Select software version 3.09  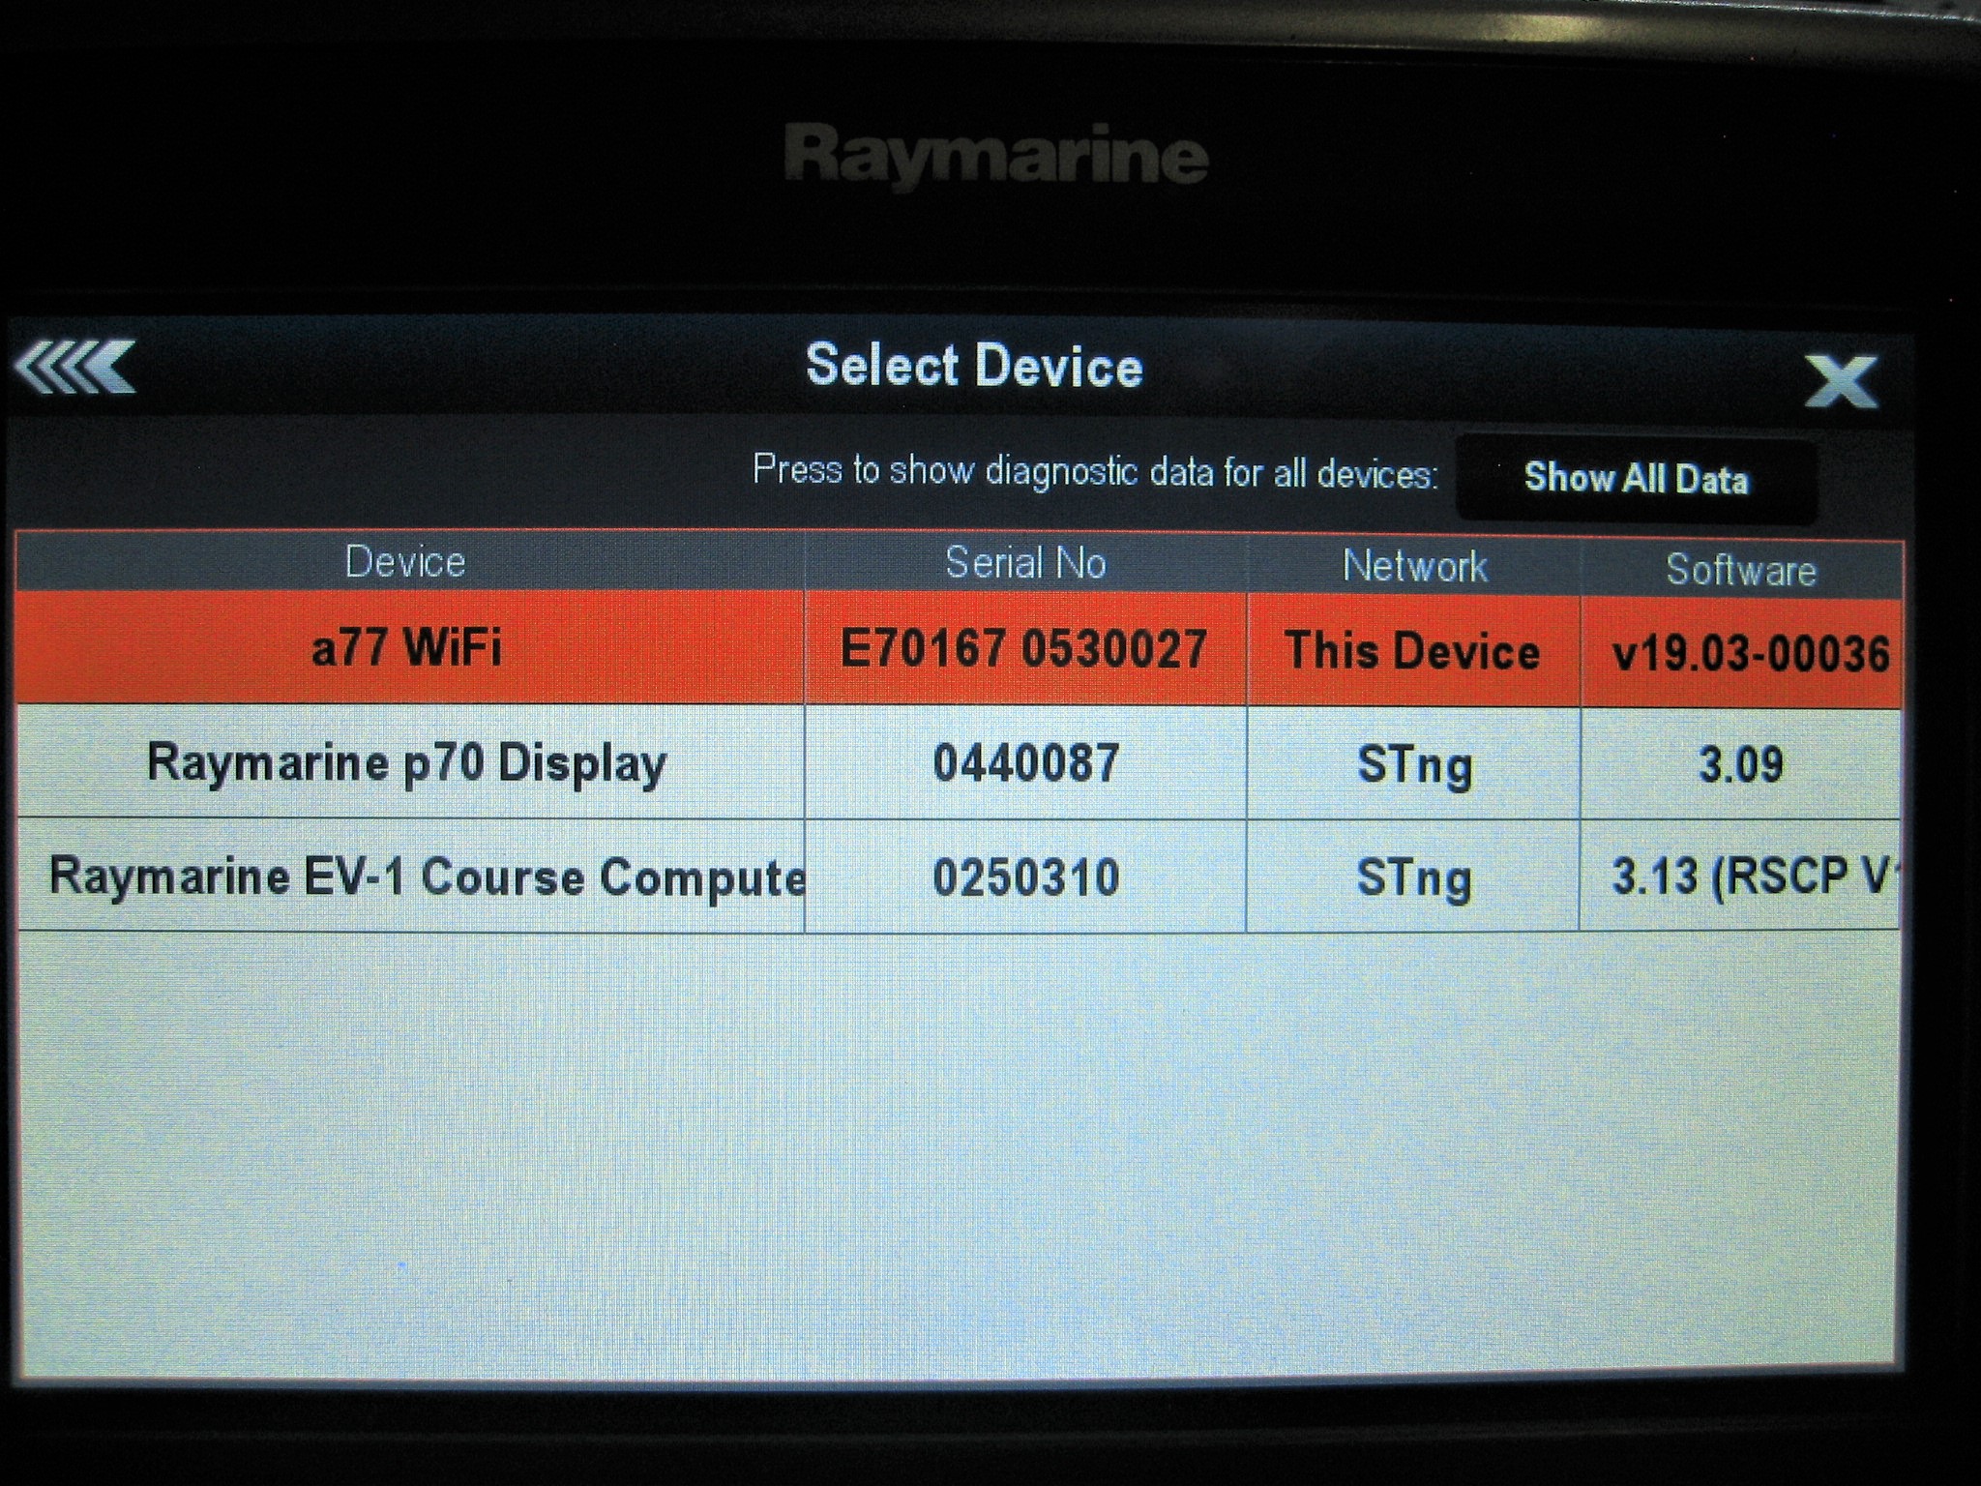[1741, 764]
